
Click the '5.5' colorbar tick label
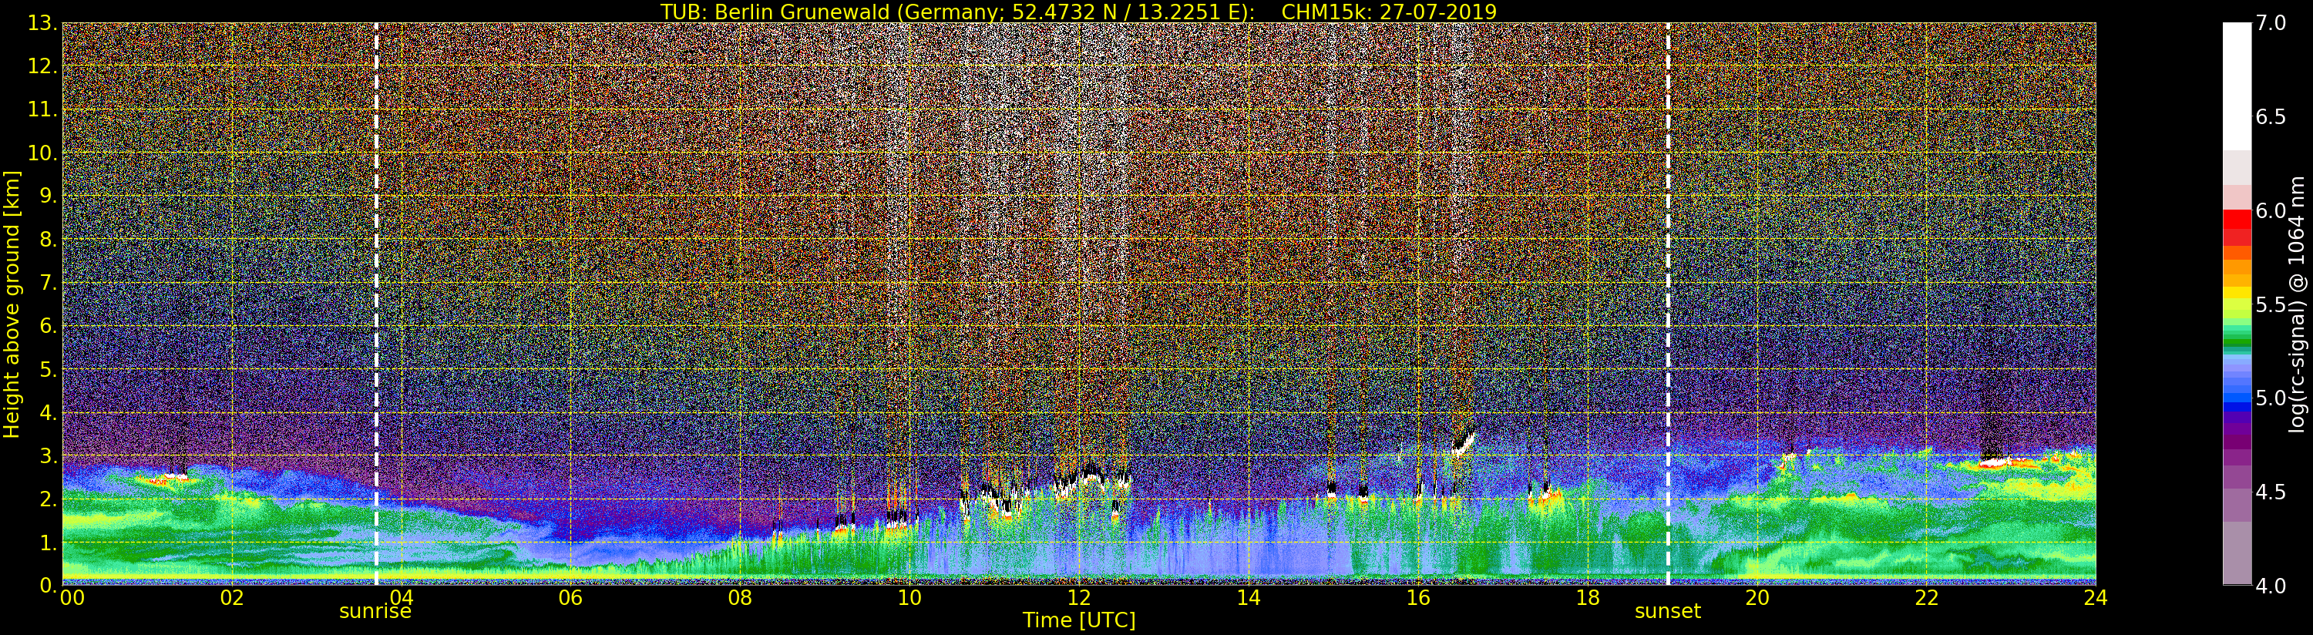pyautogui.click(x=2270, y=304)
